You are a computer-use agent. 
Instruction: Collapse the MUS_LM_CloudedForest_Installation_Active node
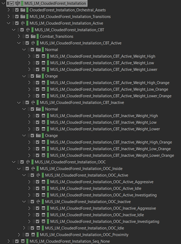[8, 23]
